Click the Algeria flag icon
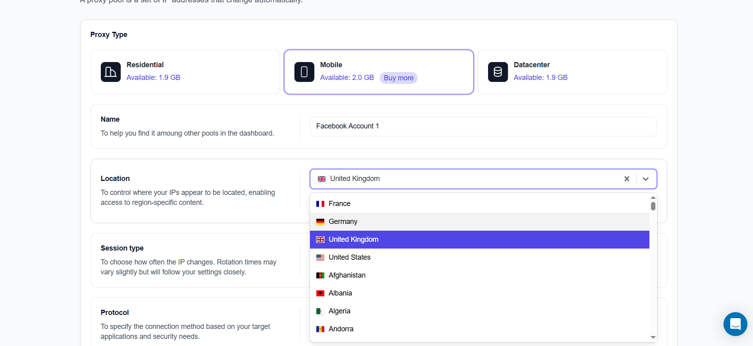 (x=320, y=311)
